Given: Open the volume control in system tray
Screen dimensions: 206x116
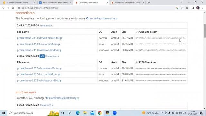Looking at the screenshot, I should (x=180, y=113).
